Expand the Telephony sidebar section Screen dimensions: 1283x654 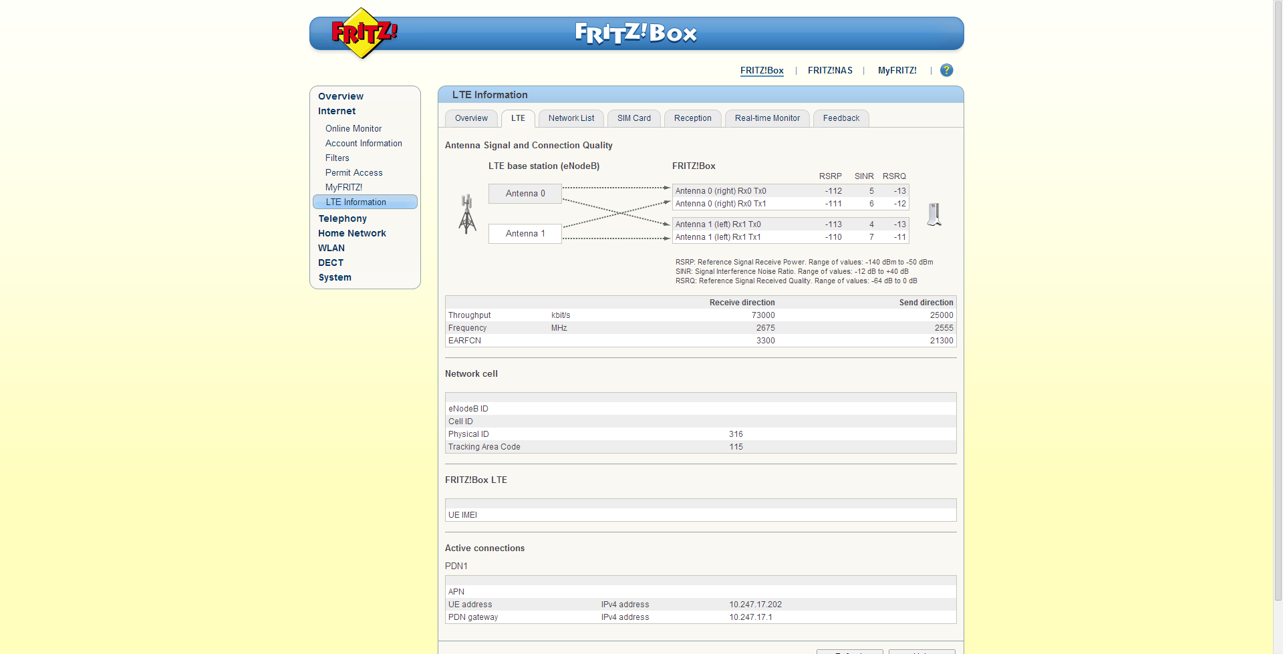(x=342, y=218)
